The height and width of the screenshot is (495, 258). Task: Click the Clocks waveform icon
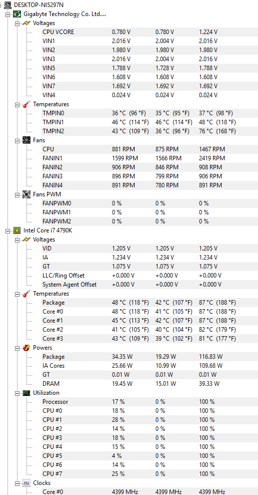pyautogui.click(x=27, y=483)
